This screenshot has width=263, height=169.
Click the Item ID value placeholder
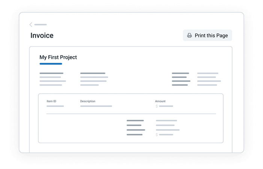click(55, 106)
